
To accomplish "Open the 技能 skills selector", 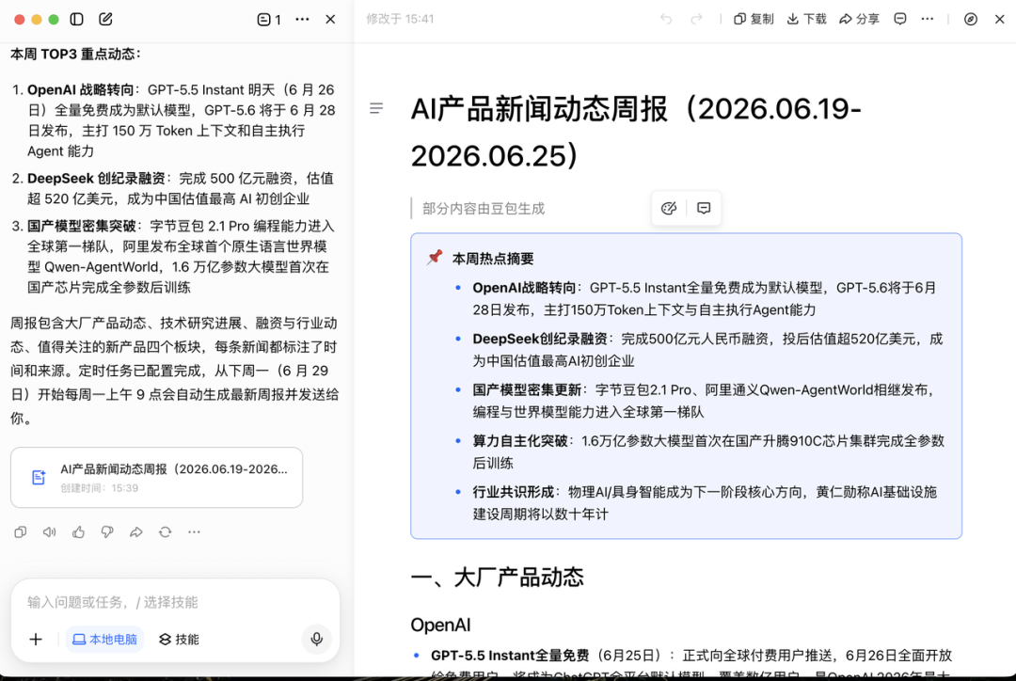I will click(179, 640).
